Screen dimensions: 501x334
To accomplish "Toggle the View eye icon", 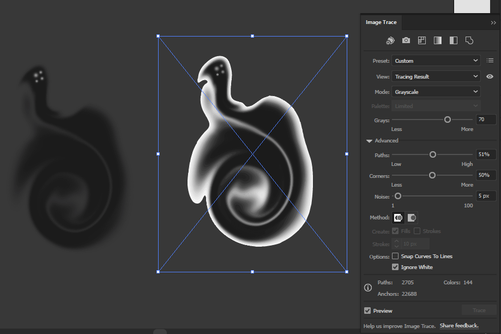I will pyautogui.click(x=490, y=76).
